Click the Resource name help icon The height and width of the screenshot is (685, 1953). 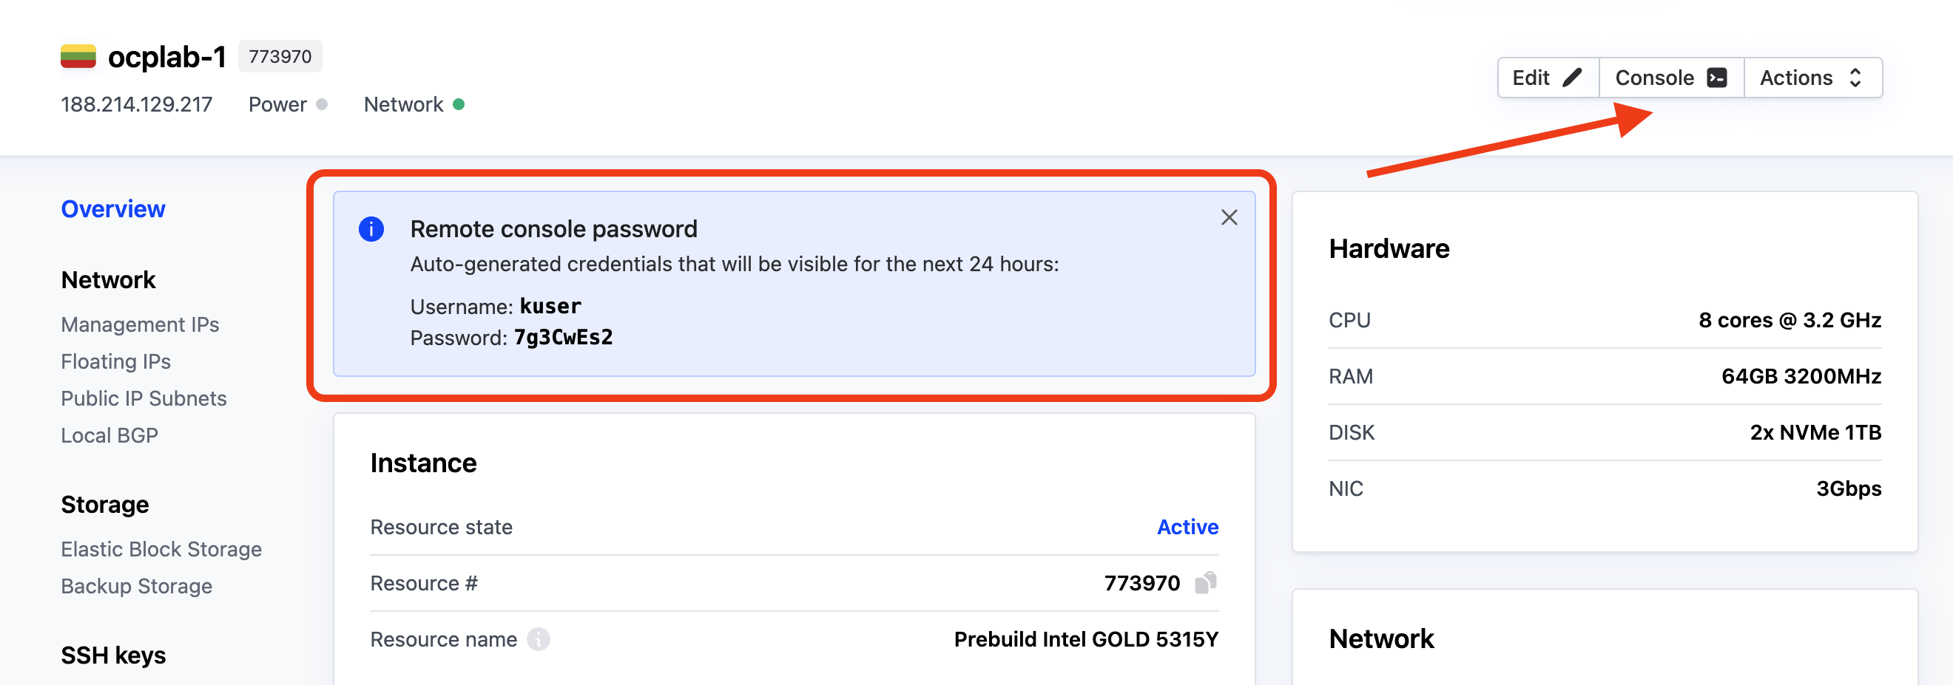539,640
